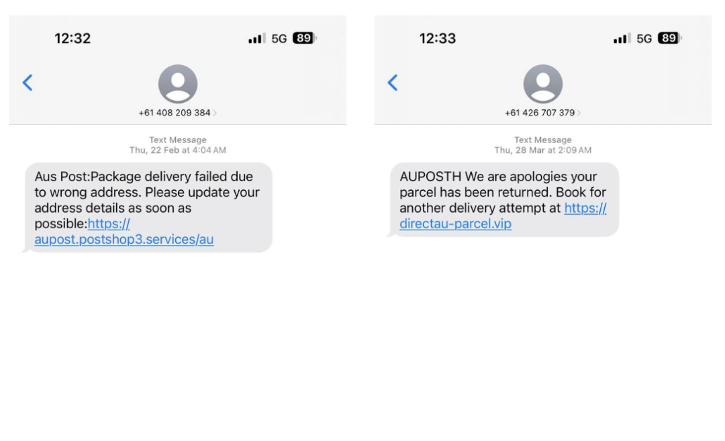Viewport: 725px width, 441px height.
Task: Expand contact details chevron beside +61 426 707 379
Action: (579, 113)
